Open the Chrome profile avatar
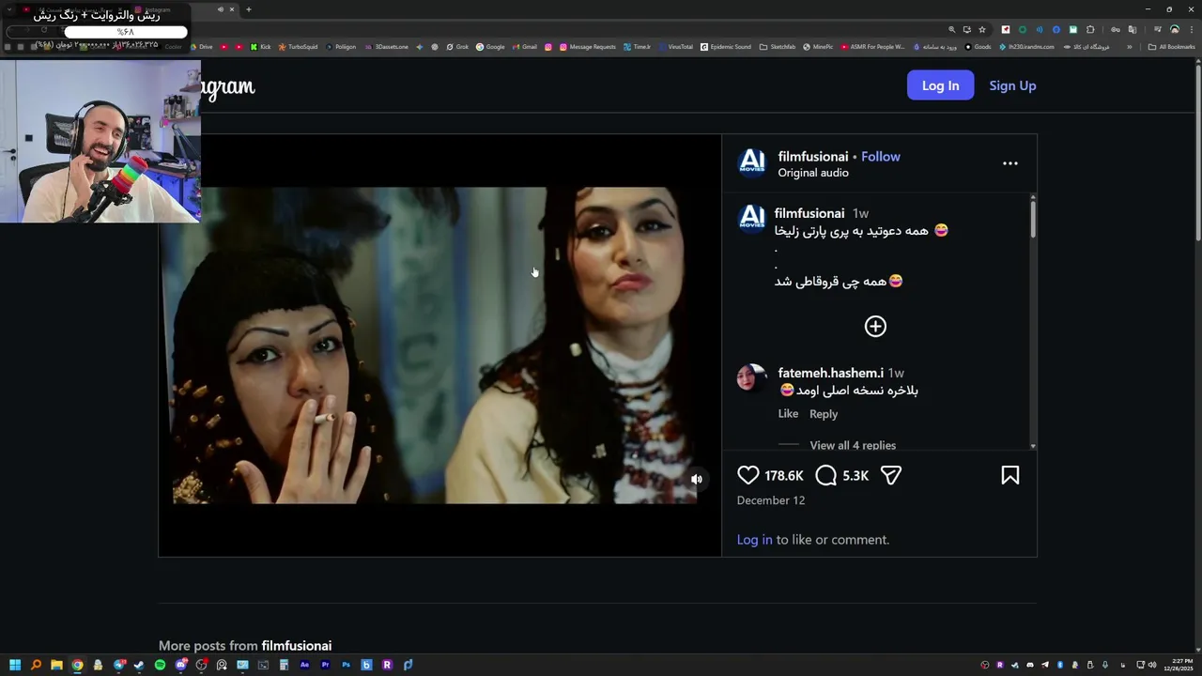 pos(1174,29)
